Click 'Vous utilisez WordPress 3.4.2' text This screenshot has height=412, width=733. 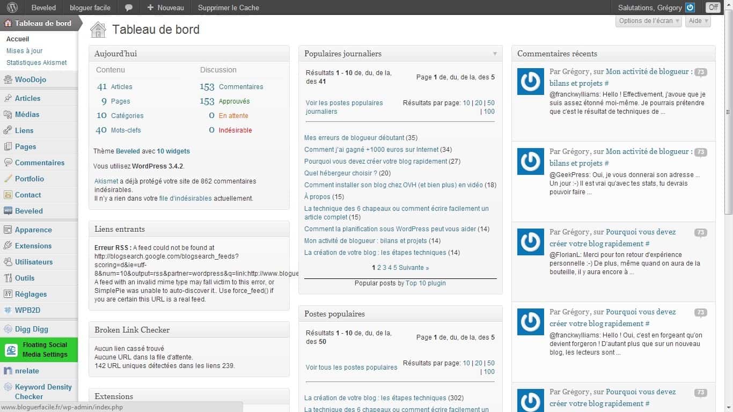point(139,166)
